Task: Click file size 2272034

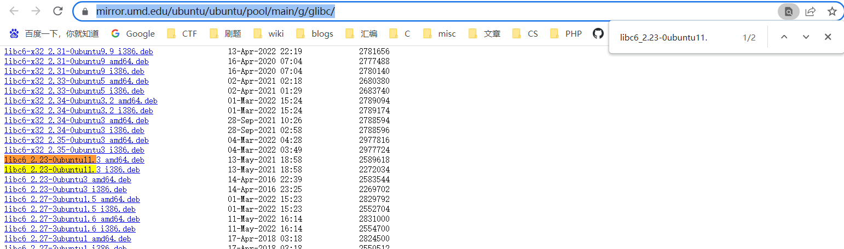Action: [374, 170]
